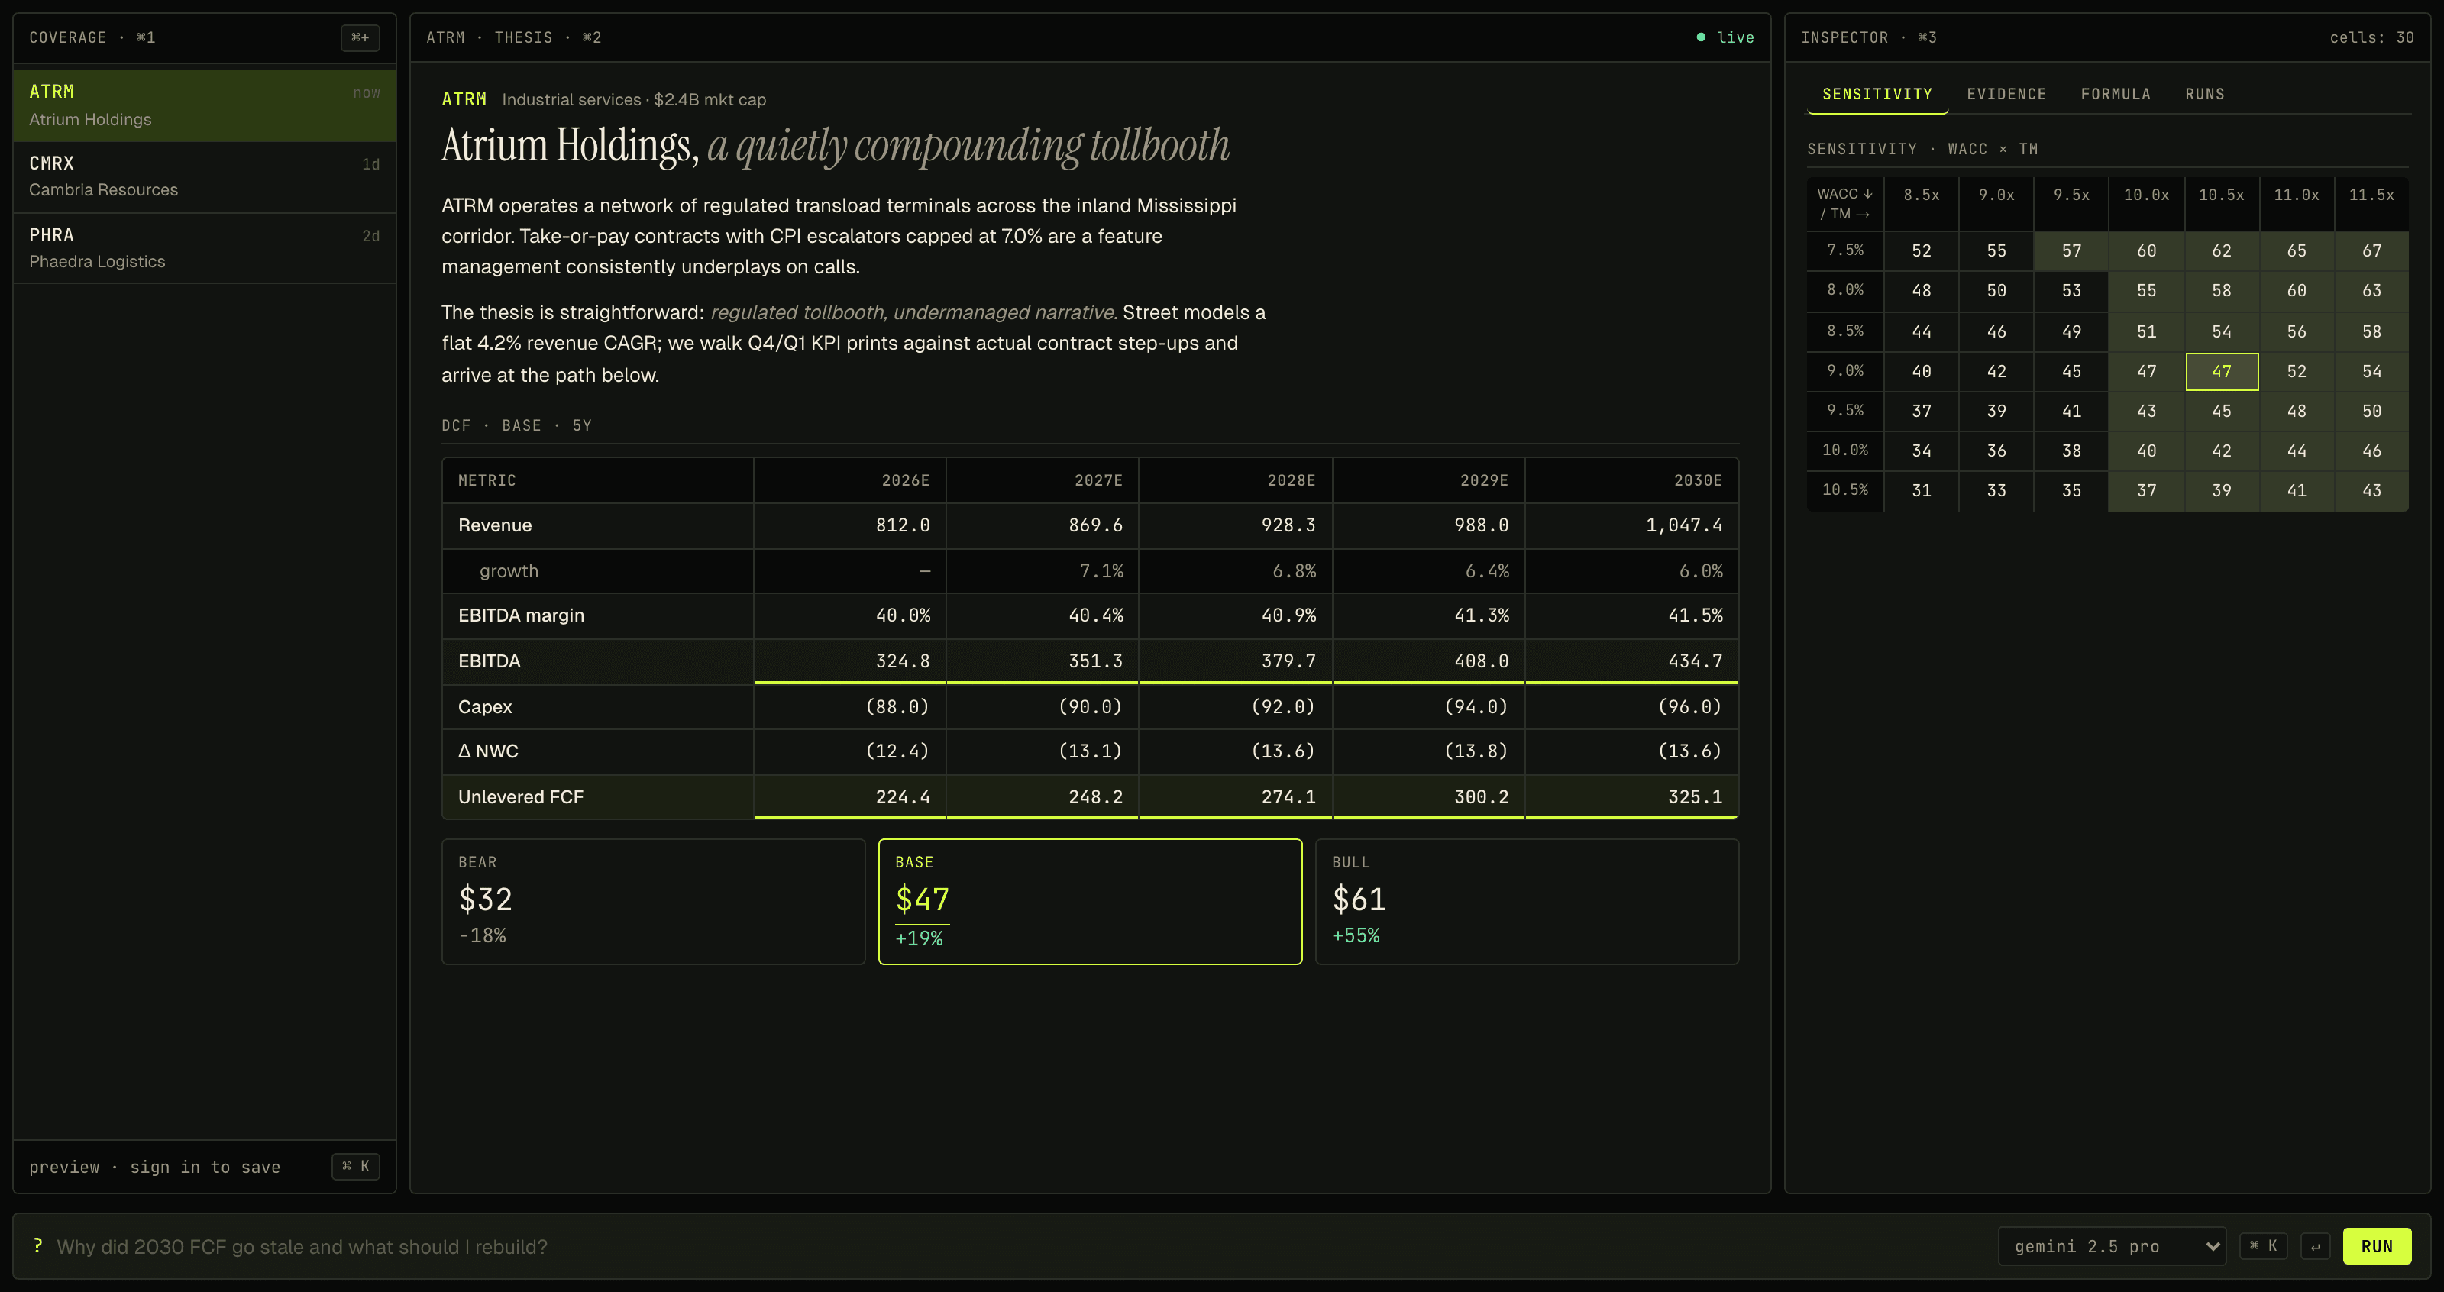2444x1292 pixels.
Task: Click the highlighted sensitivity cell at 9.0% and 10.5x
Action: tap(2221, 371)
